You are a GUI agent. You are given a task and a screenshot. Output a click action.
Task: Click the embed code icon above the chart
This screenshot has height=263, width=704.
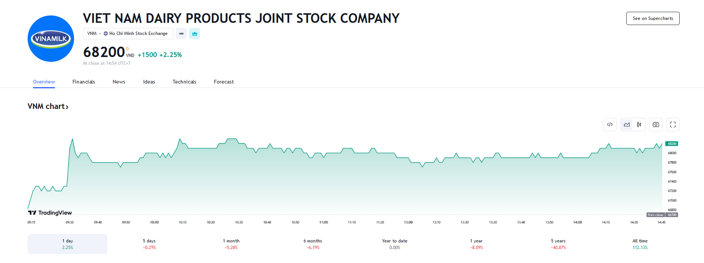tap(610, 125)
